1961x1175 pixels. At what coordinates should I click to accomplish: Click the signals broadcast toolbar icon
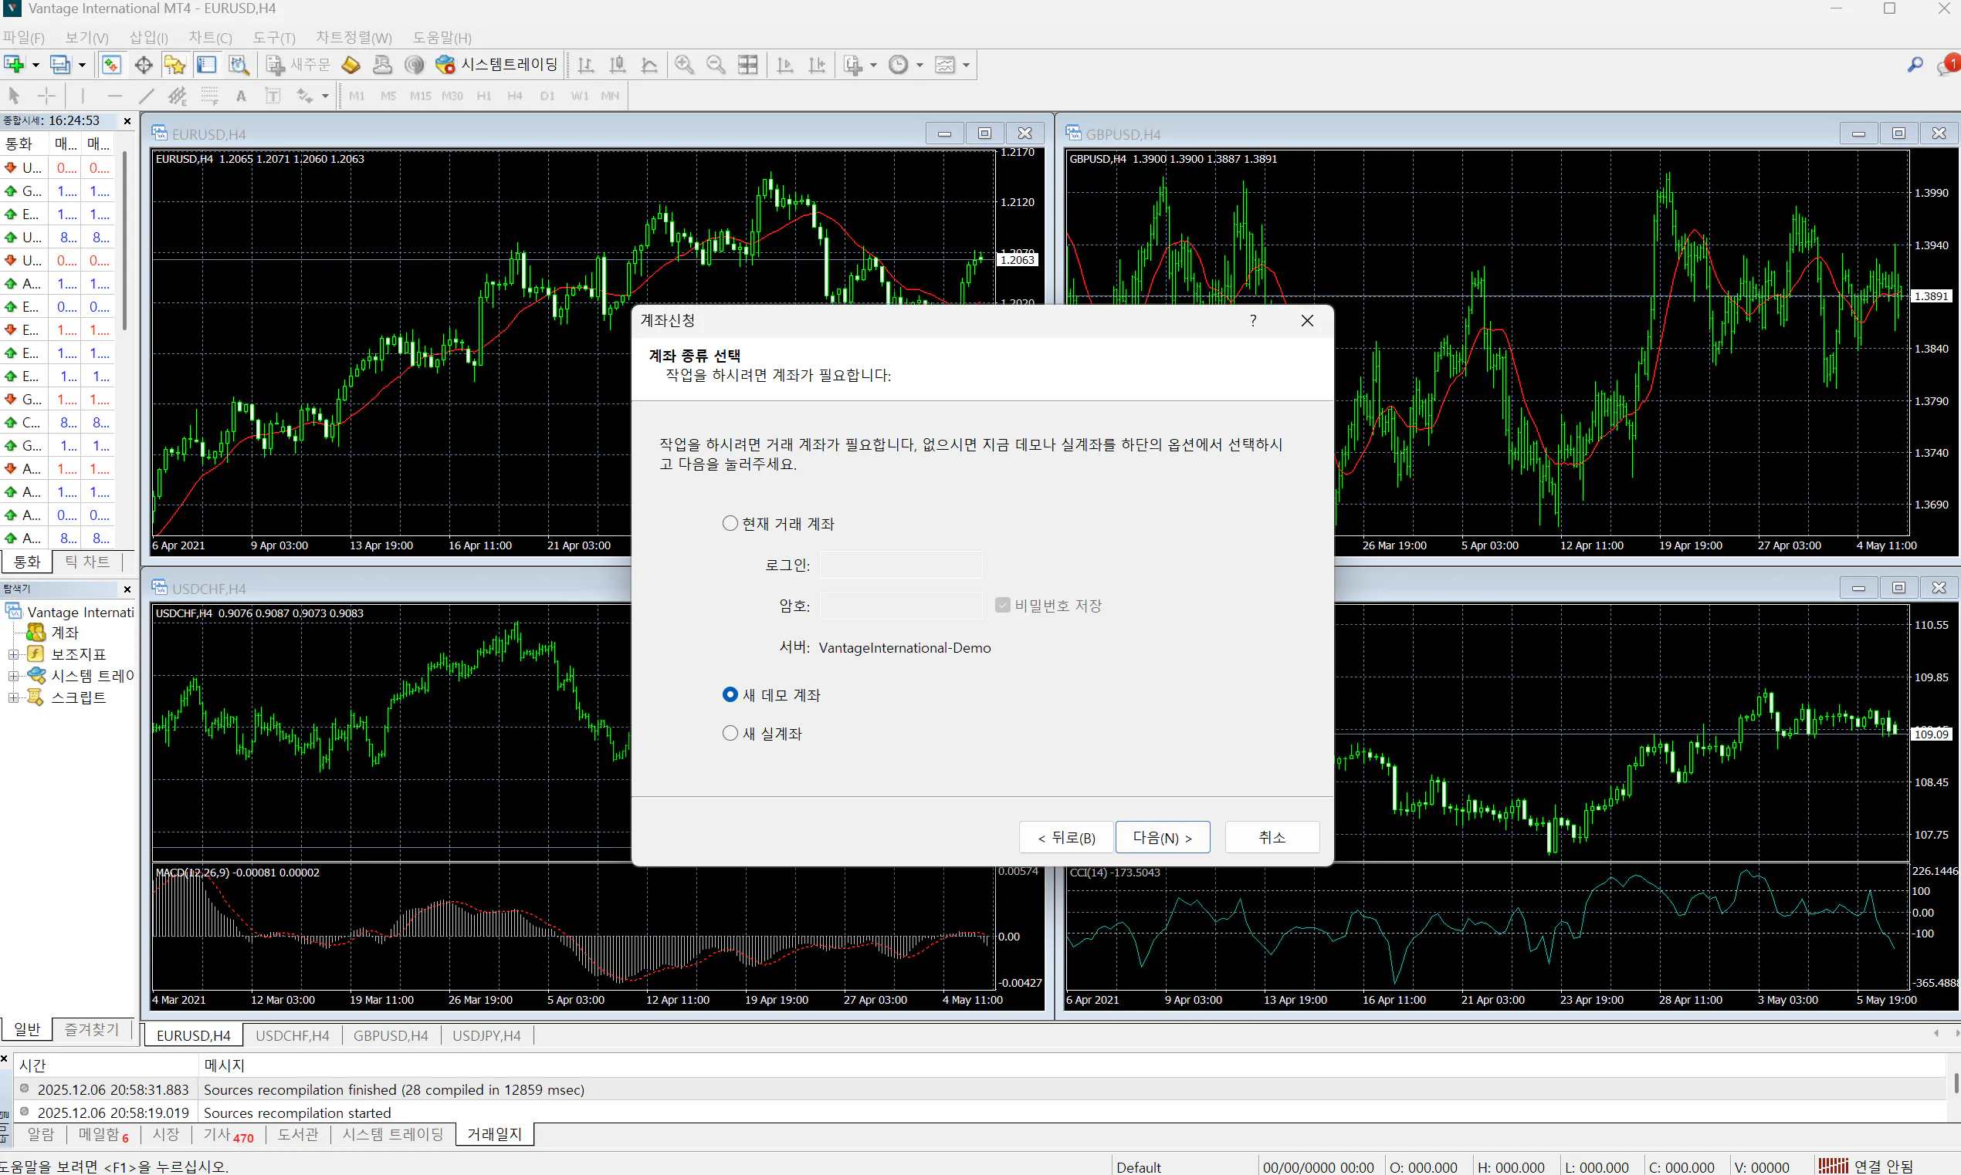click(415, 65)
